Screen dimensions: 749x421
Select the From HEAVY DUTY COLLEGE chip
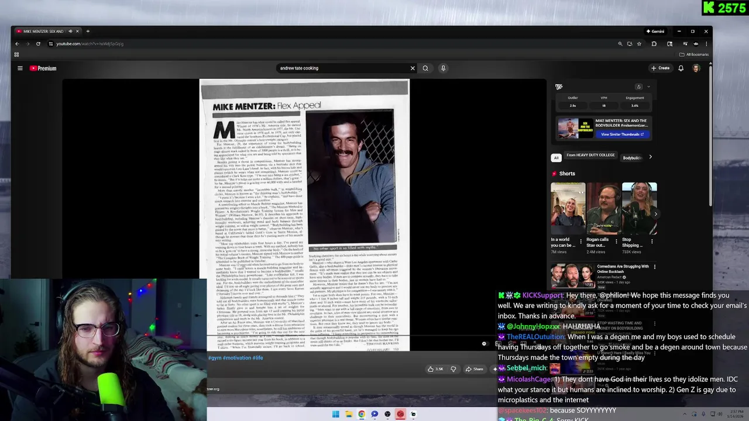pos(590,156)
